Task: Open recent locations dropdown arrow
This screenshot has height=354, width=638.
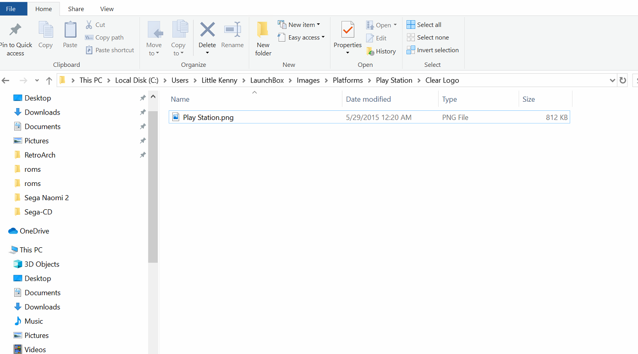Action: coord(37,81)
